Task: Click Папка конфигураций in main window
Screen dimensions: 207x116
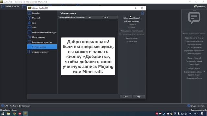Action: (x=194, y=61)
